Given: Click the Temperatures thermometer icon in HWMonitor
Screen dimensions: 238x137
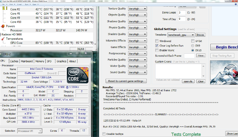Looking at the screenshot, I should 3,39.
